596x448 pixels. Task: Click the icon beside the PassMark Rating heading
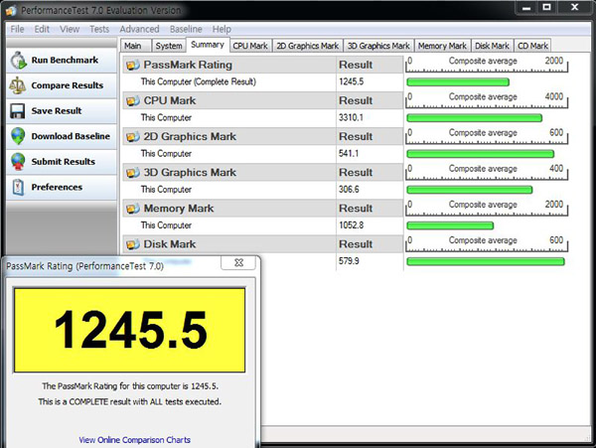(x=132, y=65)
